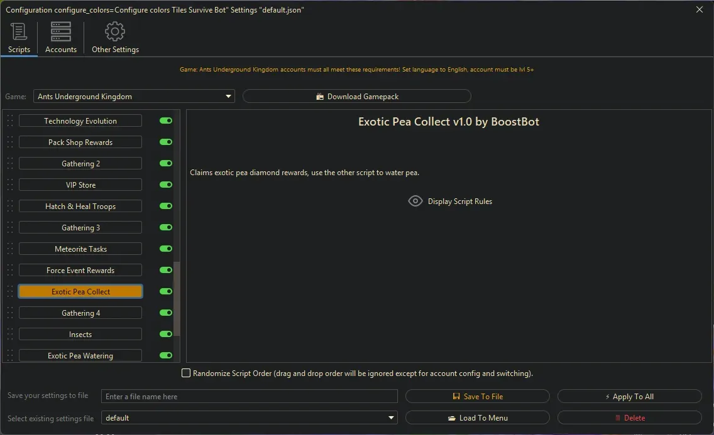714x435 pixels.
Task: Open the Accounts server icon tab
Action: [x=61, y=32]
